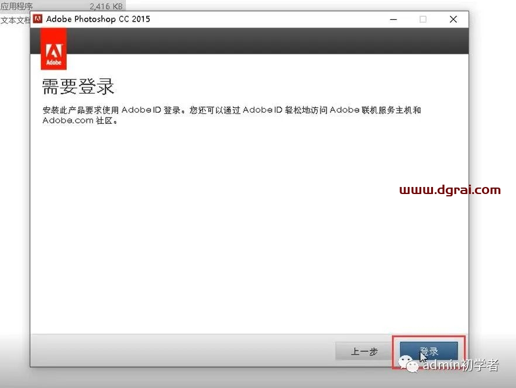Screen dimensions: 516x388
Task: Click the disabled maximize button
Action: tap(423, 19)
